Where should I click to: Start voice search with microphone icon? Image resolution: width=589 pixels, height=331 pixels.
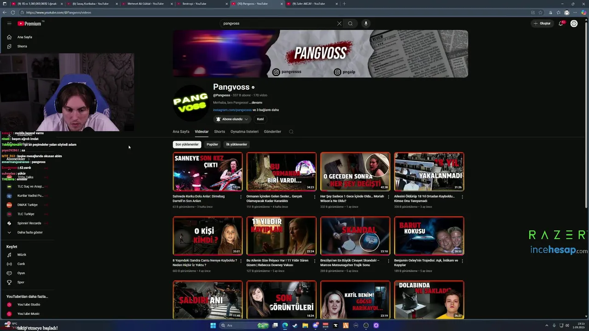pos(366,23)
